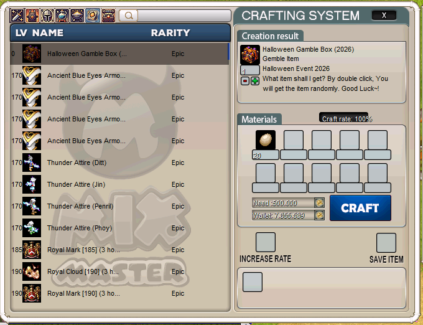423x325 pixels.
Task: Click the Save Item slot
Action: [386, 243]
